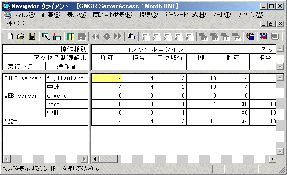Click the application icon in title bar
Screen dimensions: 287x175
click(x=6, y=6)
